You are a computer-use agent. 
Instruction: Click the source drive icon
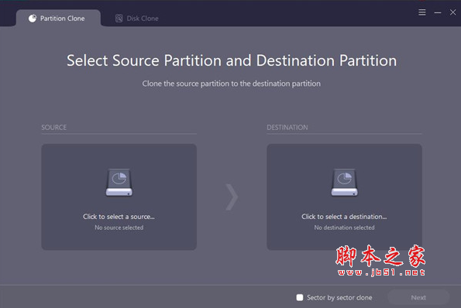(x=119, y=183)
